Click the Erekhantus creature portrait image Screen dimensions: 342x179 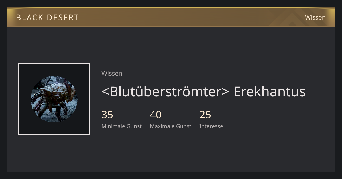click(54, 99)
